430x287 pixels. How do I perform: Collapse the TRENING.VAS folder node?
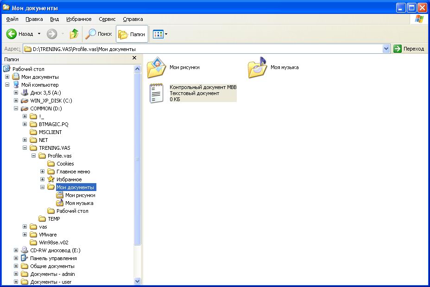(x=25, y=147)
